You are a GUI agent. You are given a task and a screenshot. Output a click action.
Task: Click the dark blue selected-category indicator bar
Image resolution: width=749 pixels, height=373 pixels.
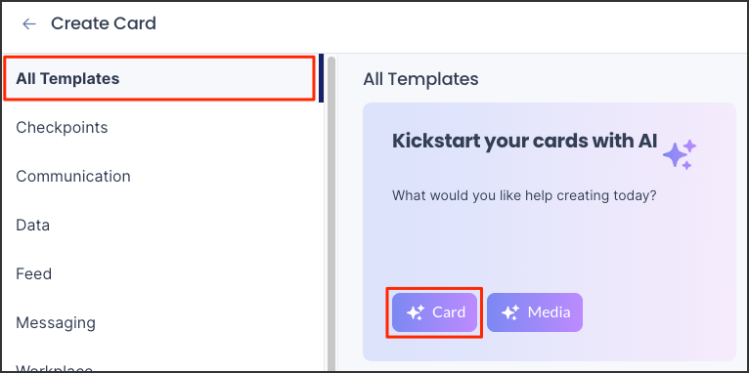pyautogui.click(x=321, y=78)
